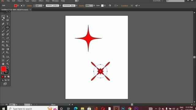Select the Type tool
The width and height of the screenshot is (196, 110).
7,24
